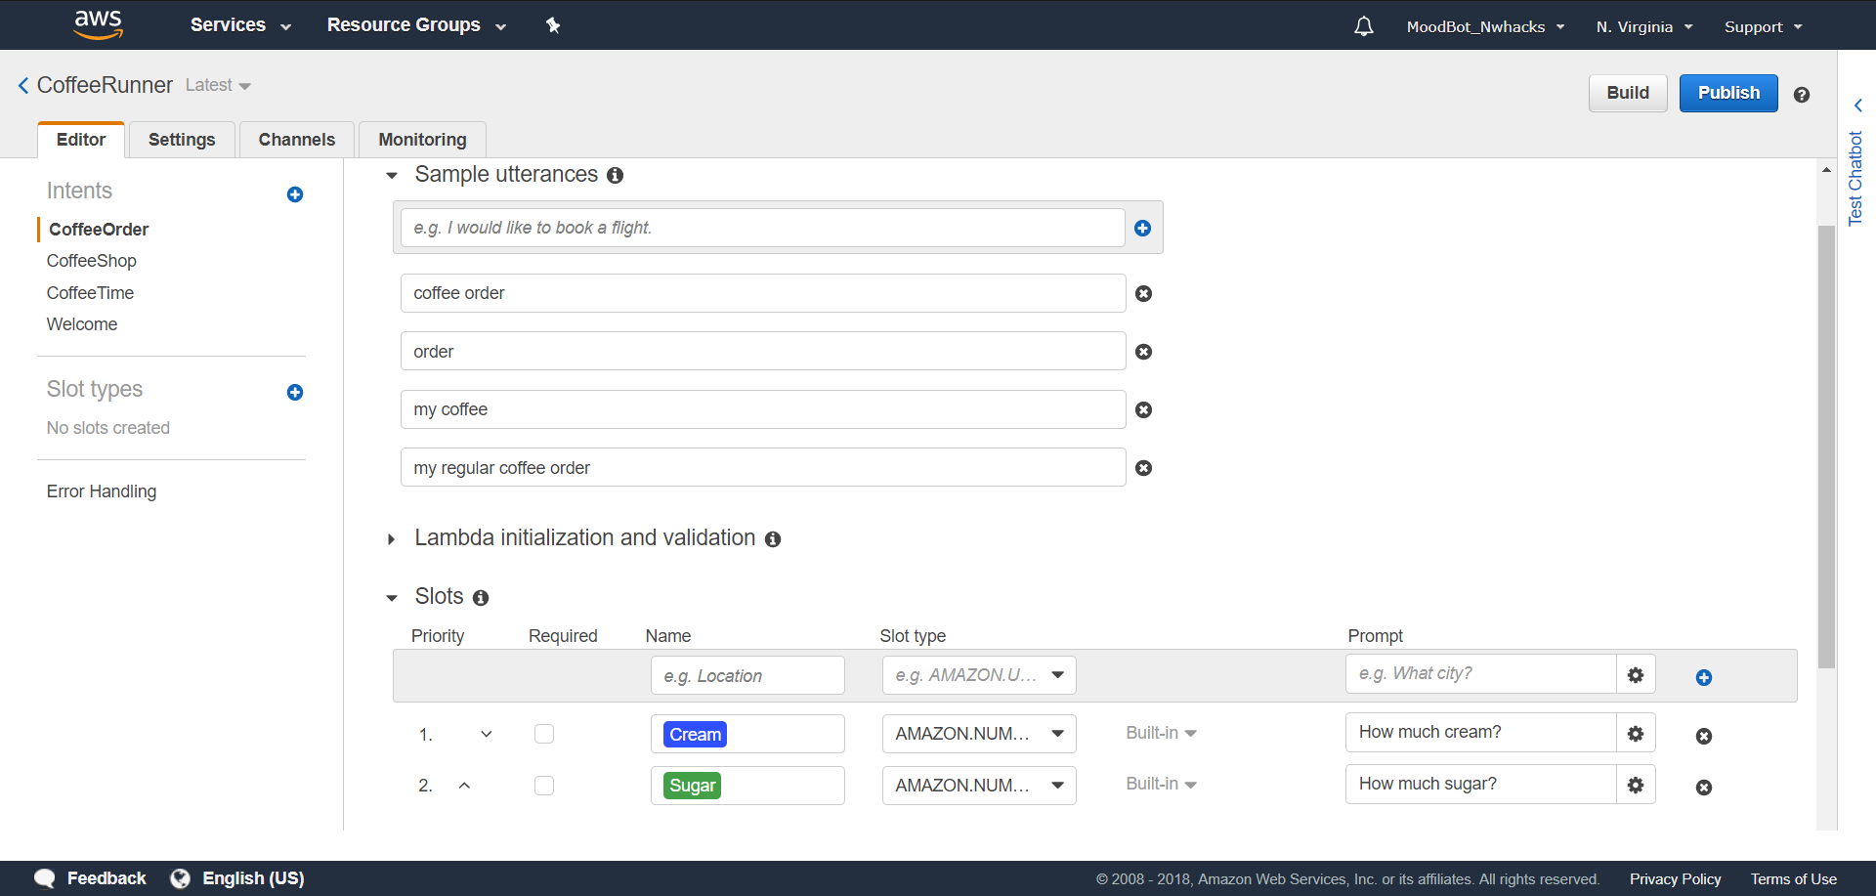Add a new slot type with plus icon
Image resolution: width=1876 pixels, height=896 pixels.
click(295, 393)
